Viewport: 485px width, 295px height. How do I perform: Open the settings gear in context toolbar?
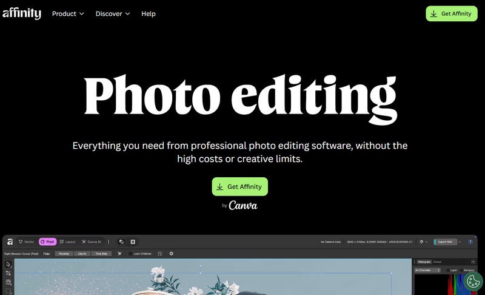coord(172,254)
